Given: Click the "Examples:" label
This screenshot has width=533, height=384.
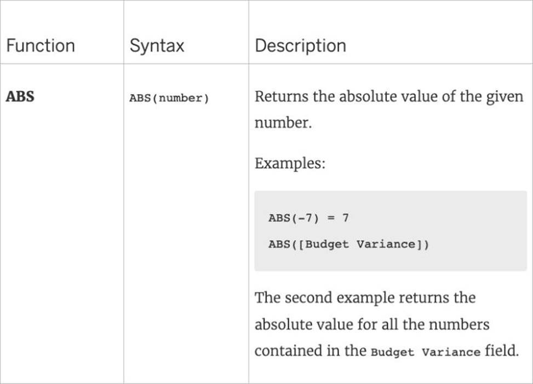Looking at the screenshot, I should [x=290, y=164].
